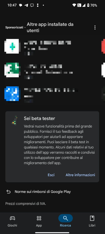Open Norme sui rimborsi di Google Play

[43, 192]
